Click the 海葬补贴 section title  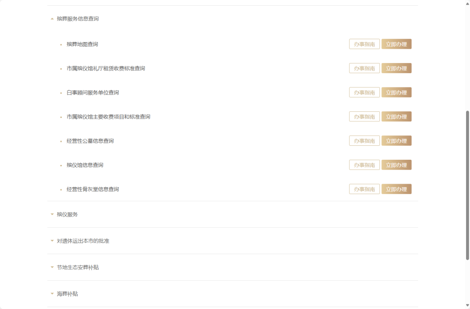pyautogui.click(x=67, y=294)
